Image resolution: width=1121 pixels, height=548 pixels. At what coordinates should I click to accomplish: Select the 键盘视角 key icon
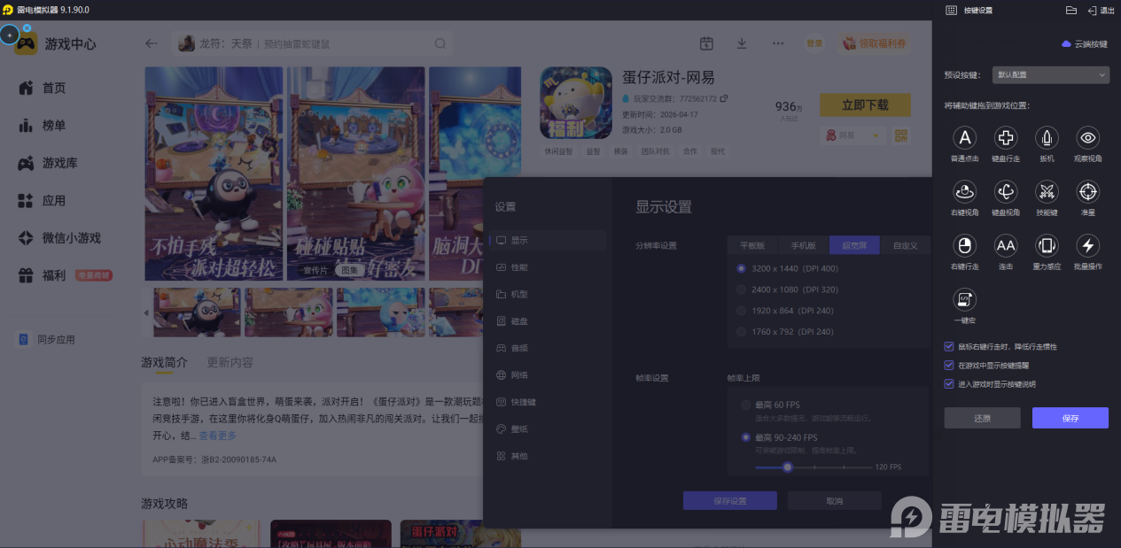click(1006, 191)
